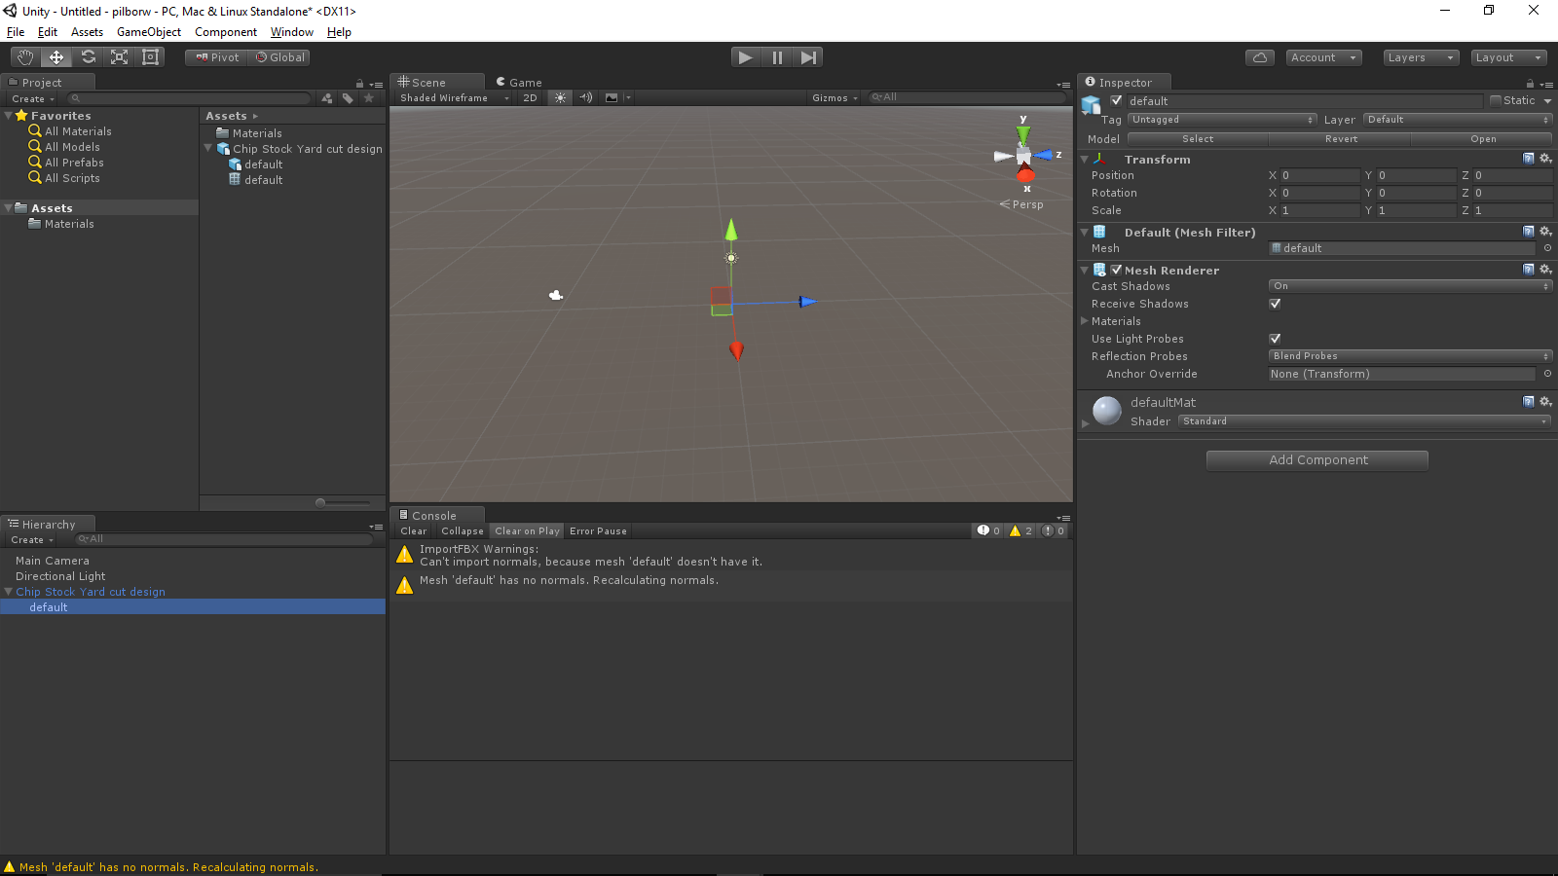The width and height of the screenshot is (1558, 876).
Task: Select the Move tool
Action: pyautogui.click(x=56, y=57)
